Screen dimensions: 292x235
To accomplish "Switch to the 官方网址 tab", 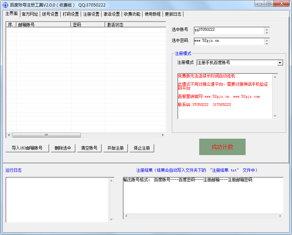I will [x=30, y=14].
